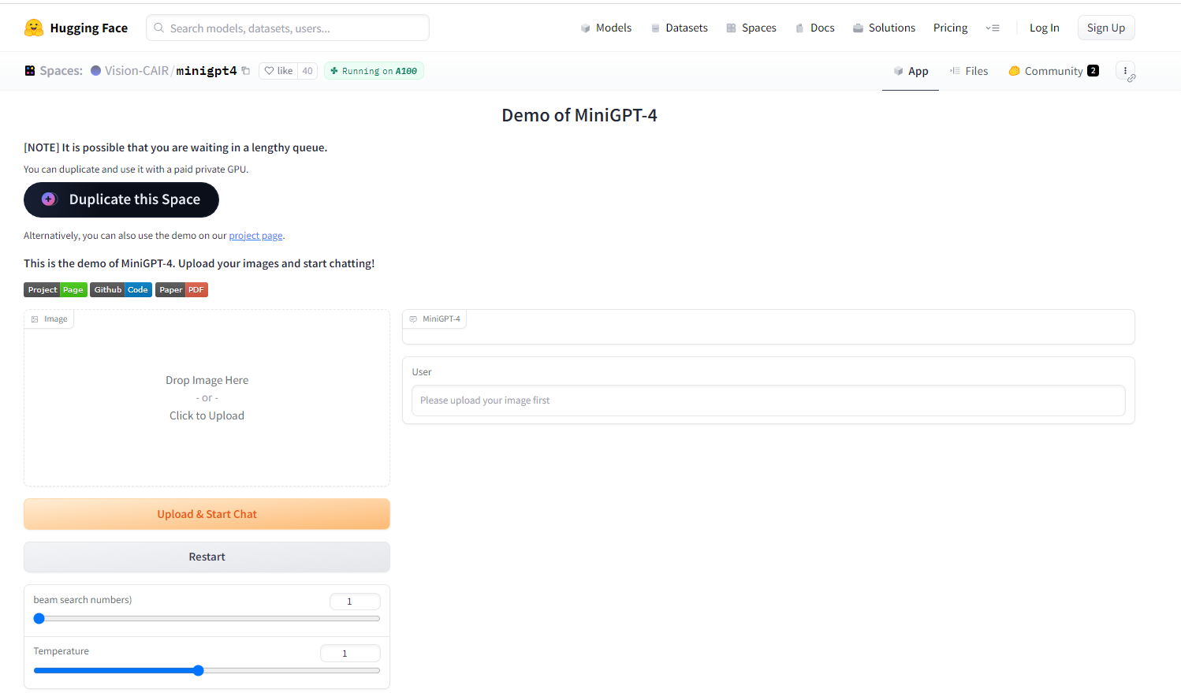The width and height of the screenshot is (1181, 693).
Task: Click the Spaces grid icon in breadcrumb
Action: (30, 71)
